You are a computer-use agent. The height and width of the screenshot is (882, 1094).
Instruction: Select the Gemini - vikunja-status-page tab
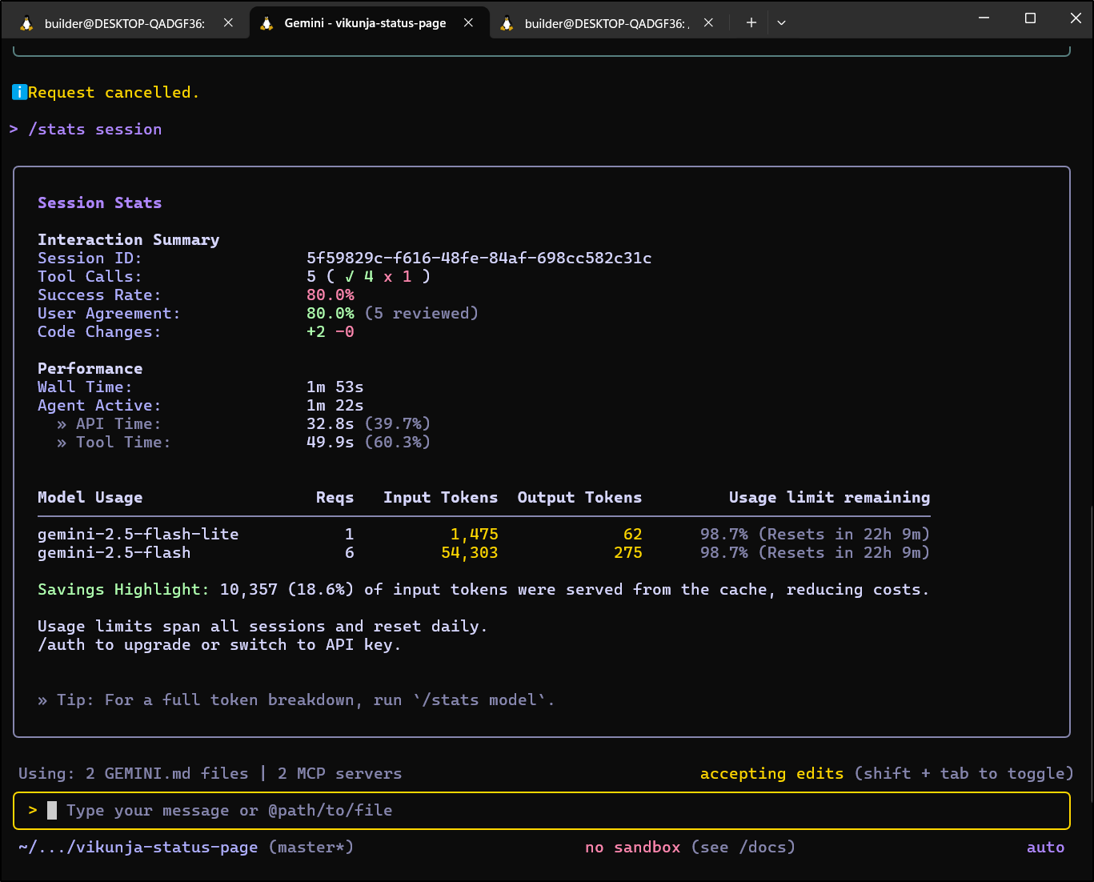[x=365, y=23]
